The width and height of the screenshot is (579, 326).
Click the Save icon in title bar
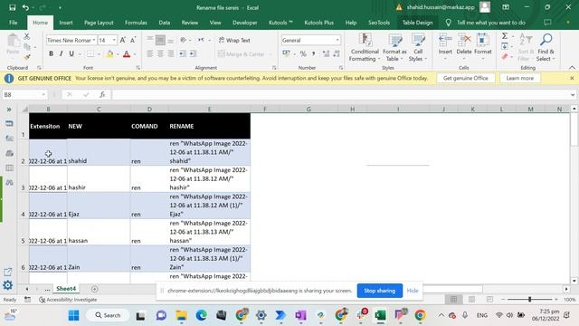pyautogui.click(x=12, y=7)
